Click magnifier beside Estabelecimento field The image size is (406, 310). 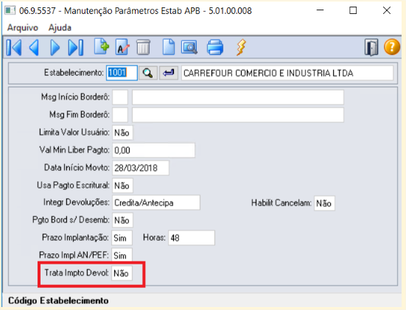point(148,73)
